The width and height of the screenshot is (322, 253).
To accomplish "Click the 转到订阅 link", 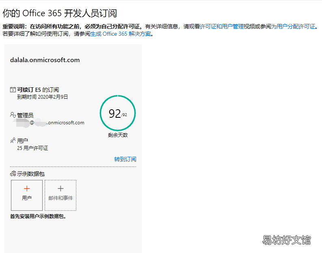I will [x=125, y=159].
